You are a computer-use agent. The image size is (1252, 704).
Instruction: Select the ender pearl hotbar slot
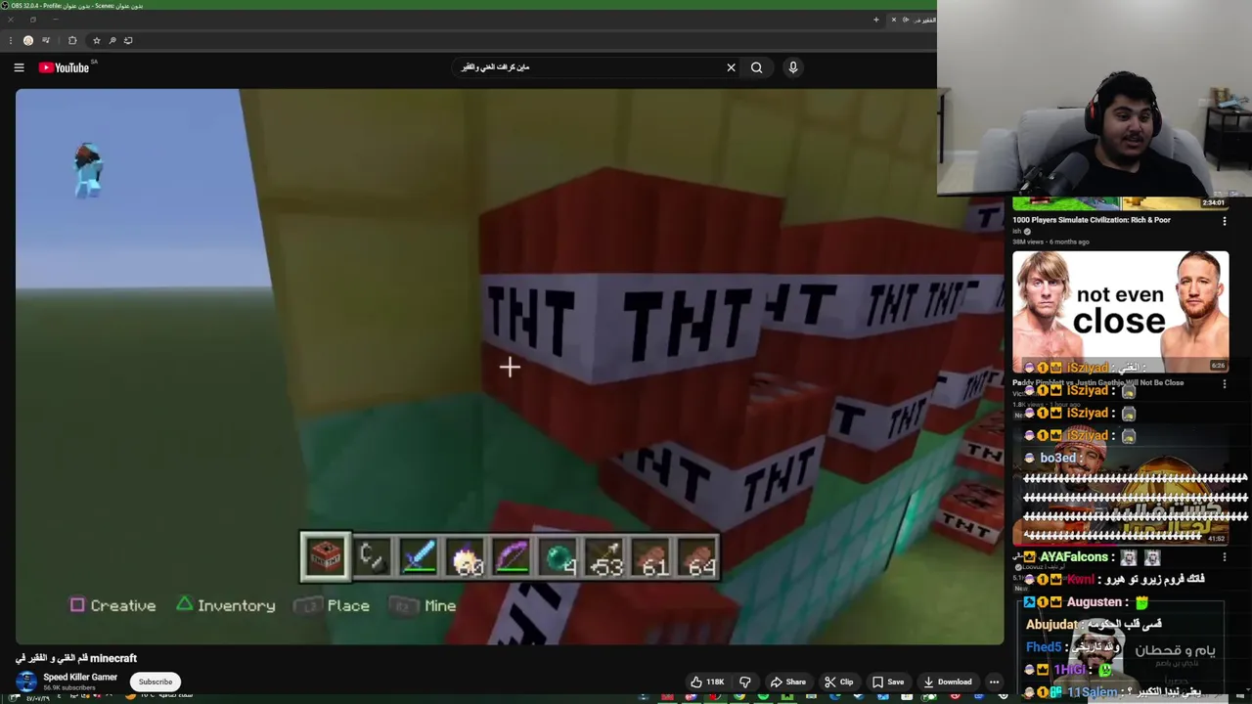click(559, 557)
